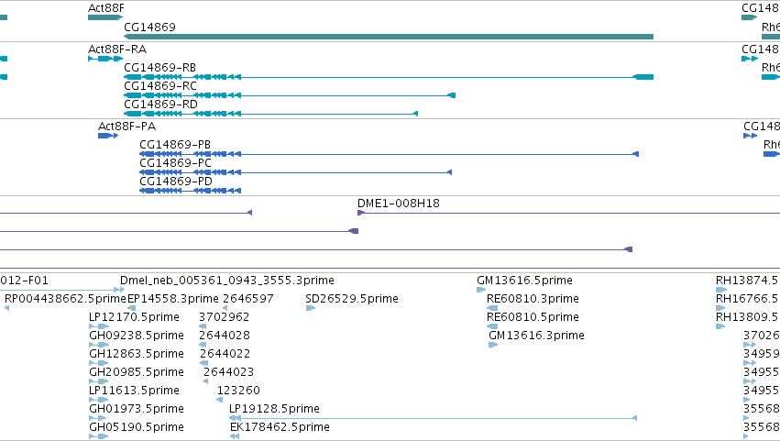Viewport: 780px width, 441px height.
Task: Select the GH05190.5prime EST glyph
Action: pos(98,436)
